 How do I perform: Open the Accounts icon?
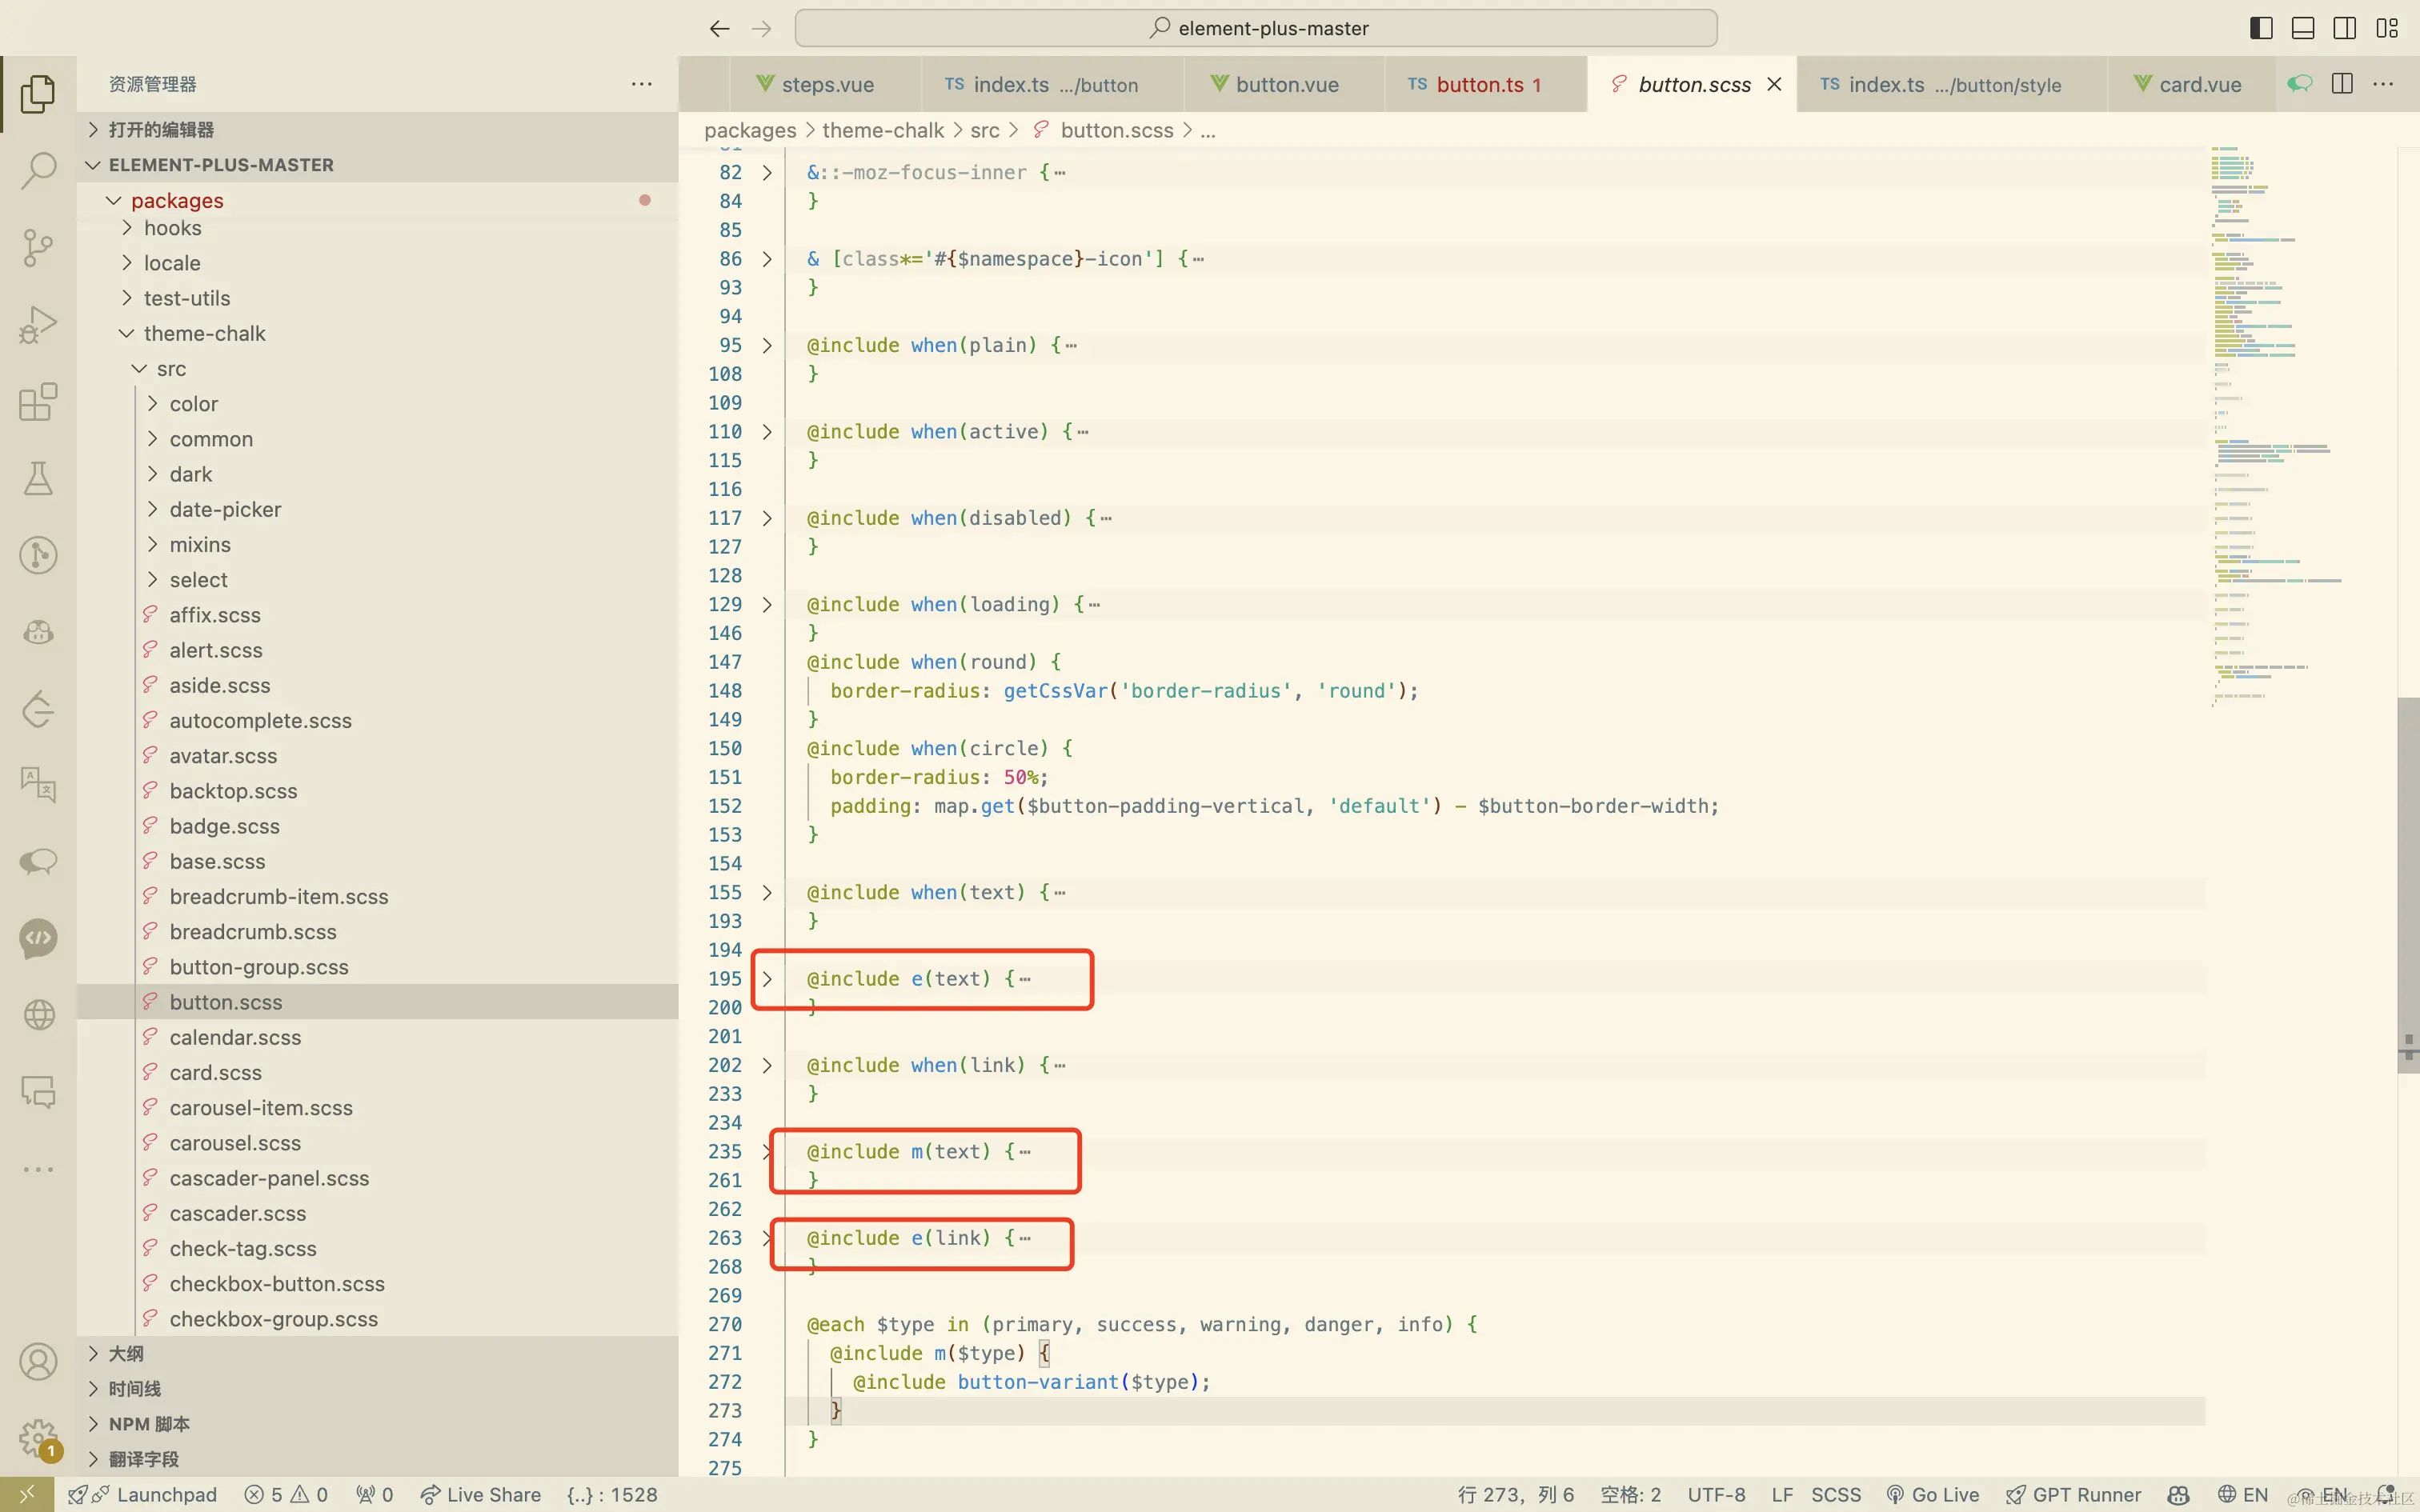(38, 1362)
